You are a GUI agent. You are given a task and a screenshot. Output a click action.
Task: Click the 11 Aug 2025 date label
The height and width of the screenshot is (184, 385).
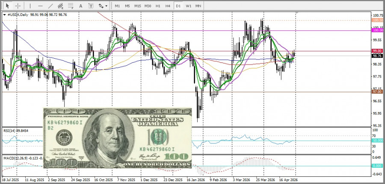coord(34,180)
